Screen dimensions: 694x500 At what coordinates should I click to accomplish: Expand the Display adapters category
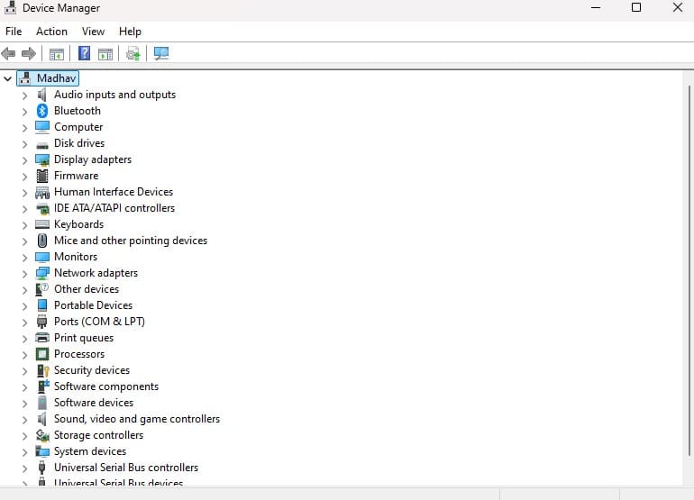point(25,160)
